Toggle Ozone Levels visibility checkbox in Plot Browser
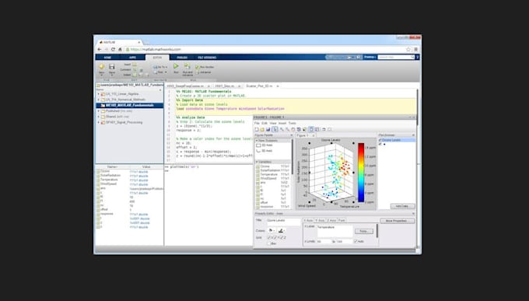529x301 pixels. tap(380, 140)
